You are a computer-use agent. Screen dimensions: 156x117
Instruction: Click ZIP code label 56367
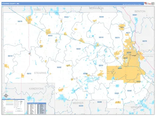click(135, 15)
